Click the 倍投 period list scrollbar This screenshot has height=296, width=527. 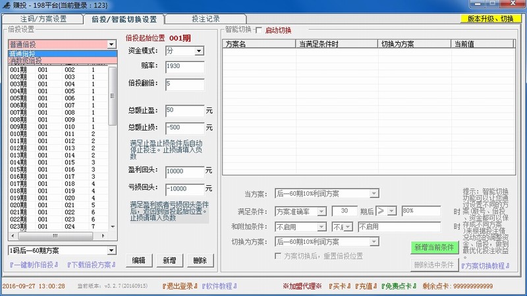click(113, 145)
